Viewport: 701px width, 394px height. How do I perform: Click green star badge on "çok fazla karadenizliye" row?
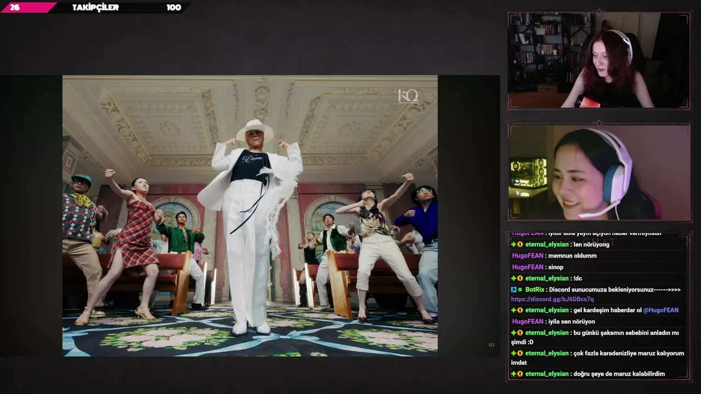(514, 354)
